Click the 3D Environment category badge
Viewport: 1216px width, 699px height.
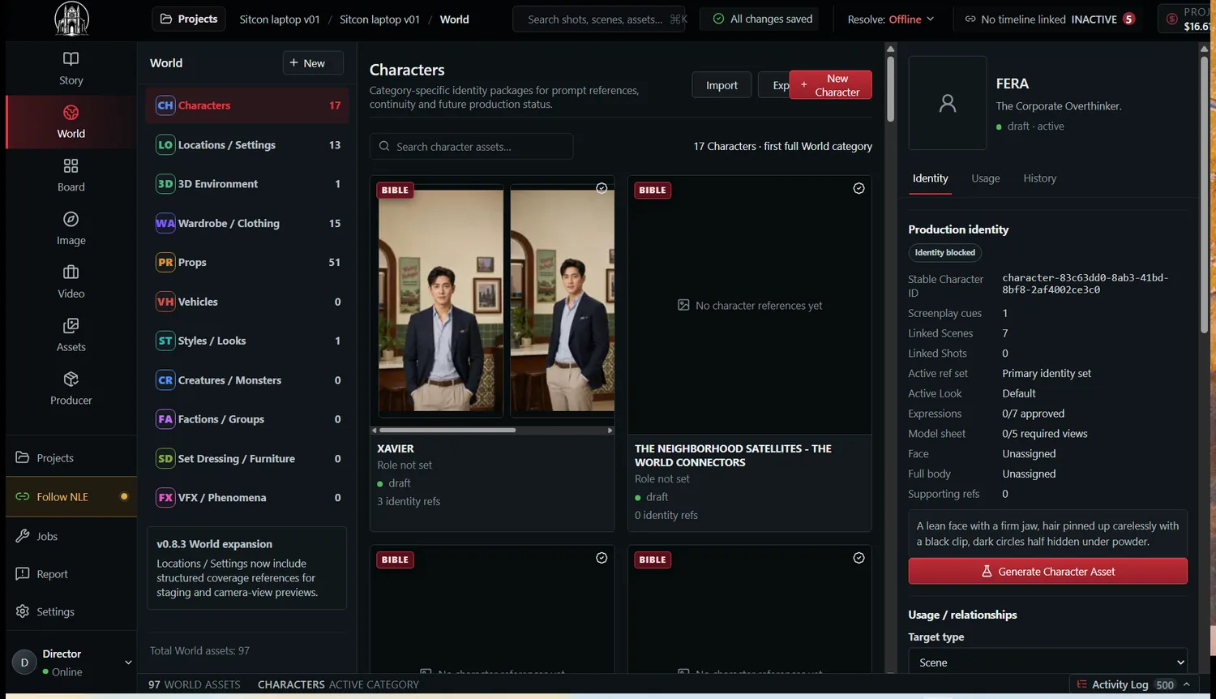coord(165,184)
